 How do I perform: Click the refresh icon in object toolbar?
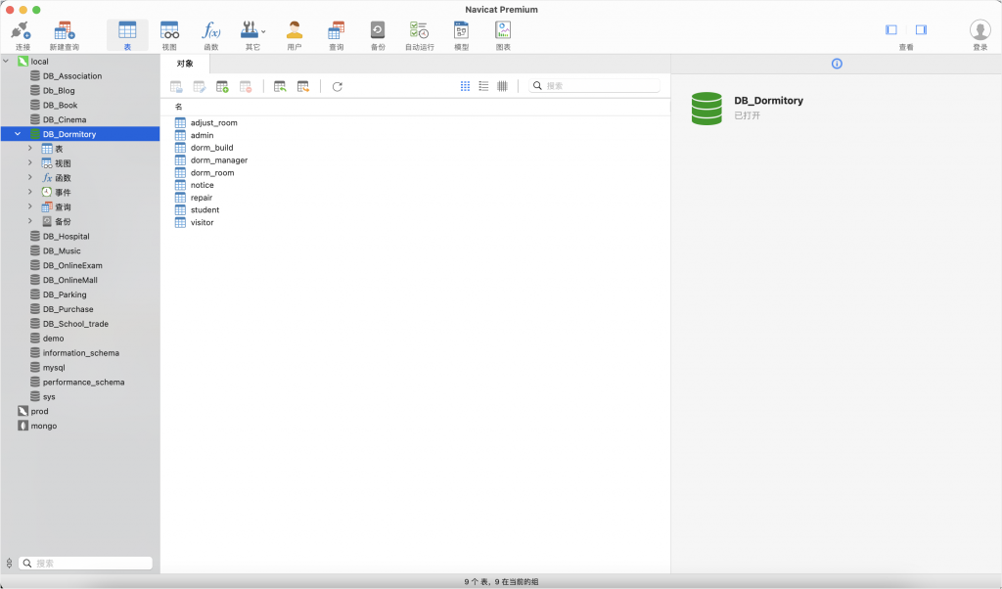(338, 86)
